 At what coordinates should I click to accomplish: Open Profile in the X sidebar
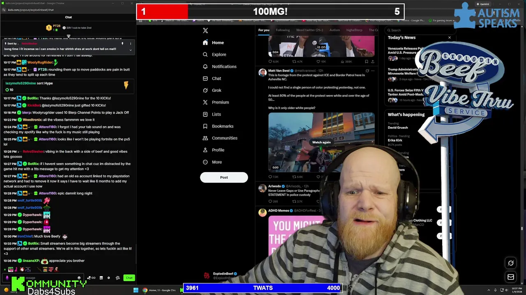tap(213, 150)
